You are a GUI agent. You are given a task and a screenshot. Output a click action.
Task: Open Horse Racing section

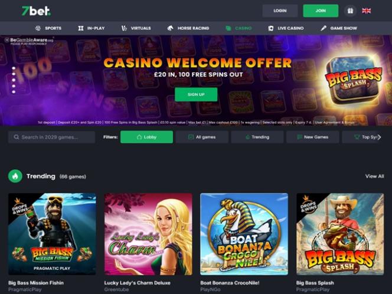188,28
